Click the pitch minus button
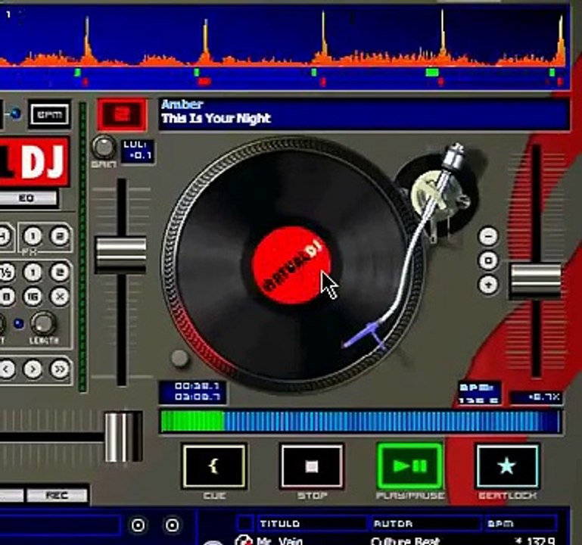The image size is (582, 545). click(488, 236)
